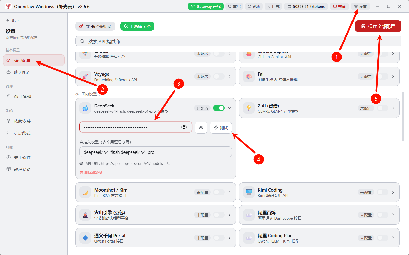Click the provider list vertical scrollbar

click(403, 116)
